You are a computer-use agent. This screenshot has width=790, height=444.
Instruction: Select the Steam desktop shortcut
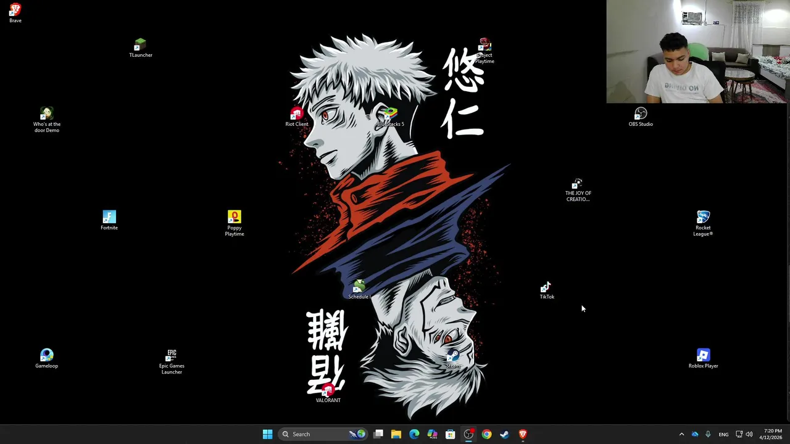click(453, 359)
